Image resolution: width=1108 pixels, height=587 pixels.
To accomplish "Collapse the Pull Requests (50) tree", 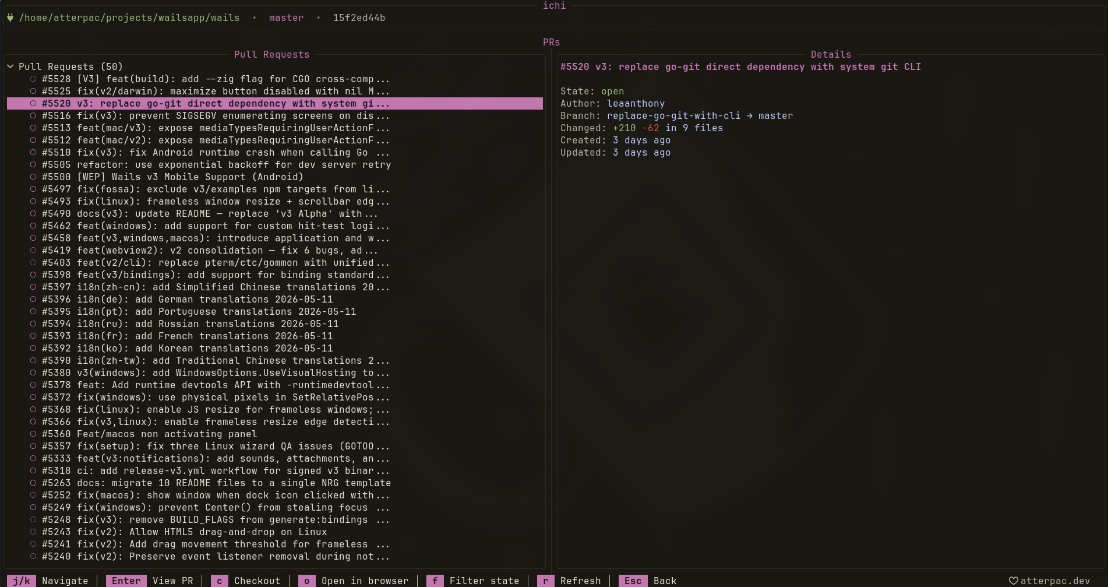I will pyautogui.click(x=10, y=66).
